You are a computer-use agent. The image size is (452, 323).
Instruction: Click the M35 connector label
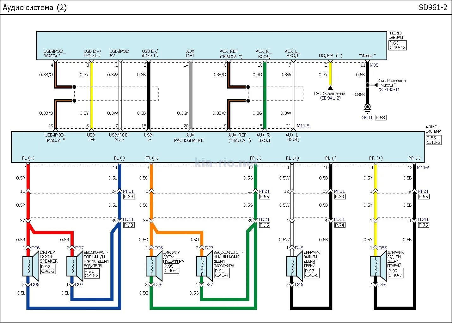pyautogui.click(x=374, y=65)
